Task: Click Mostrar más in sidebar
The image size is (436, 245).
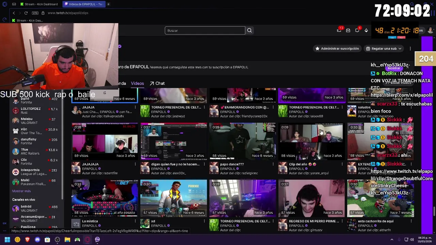Action: [21, 191]
